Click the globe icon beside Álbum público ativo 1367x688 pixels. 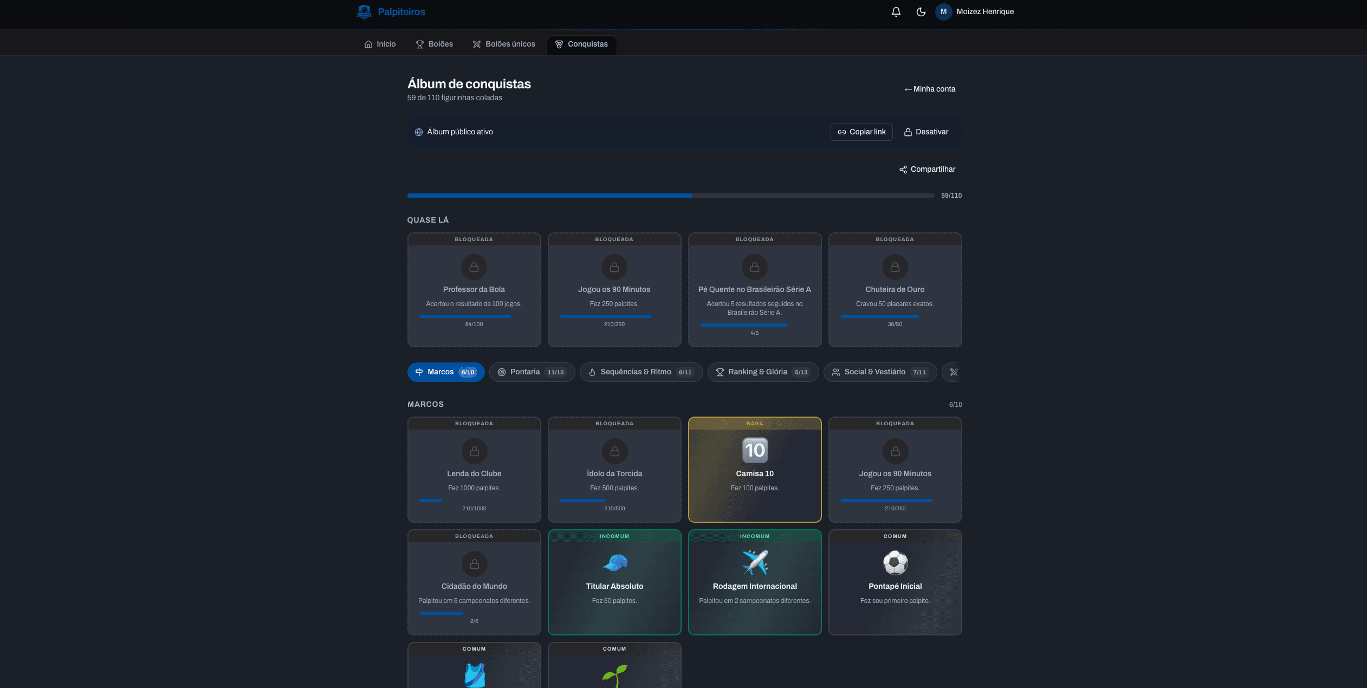pos(419,132)
